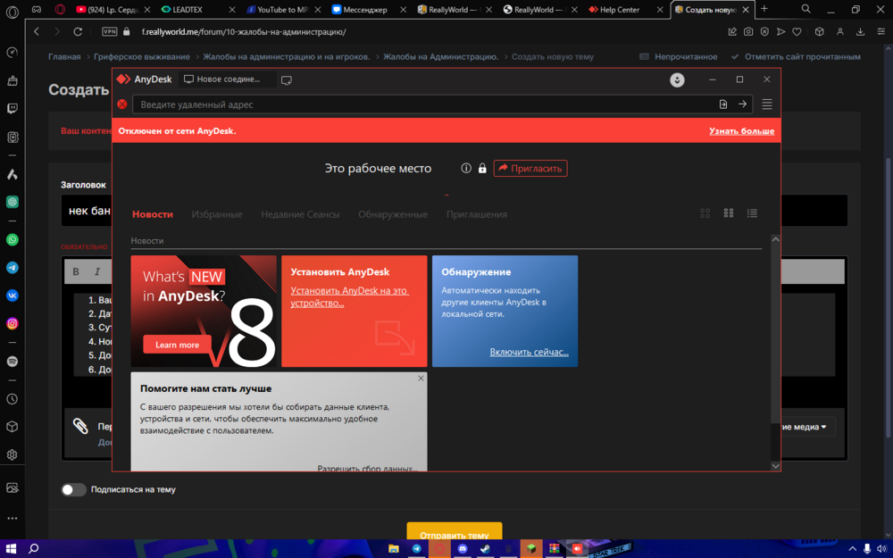Click Установить AnyDesk на это устройство link
Viewport: 893px width, 558px height.
coord(350,296)
